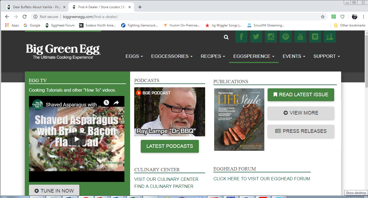Image resolution: width=368 pixels, height=198 pixels.
Task: Open the Vimeo icon in header
Action: pos(315,37)
